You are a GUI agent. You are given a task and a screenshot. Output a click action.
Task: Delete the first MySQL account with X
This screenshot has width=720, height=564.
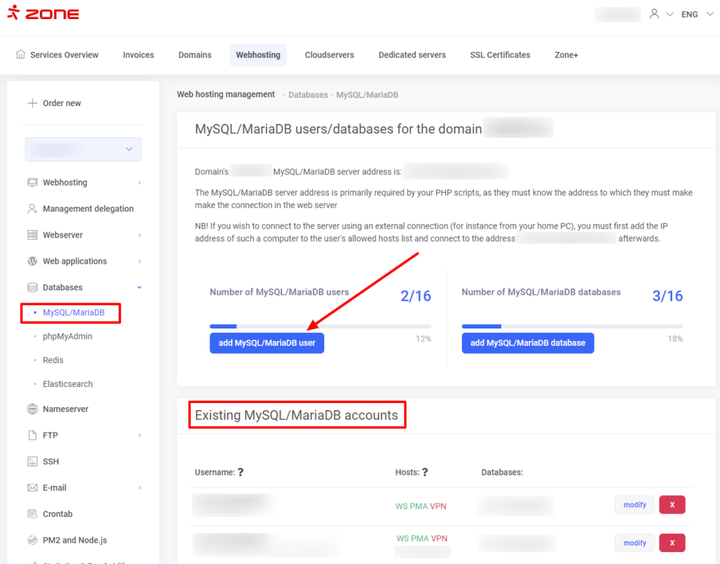point(671,505)
